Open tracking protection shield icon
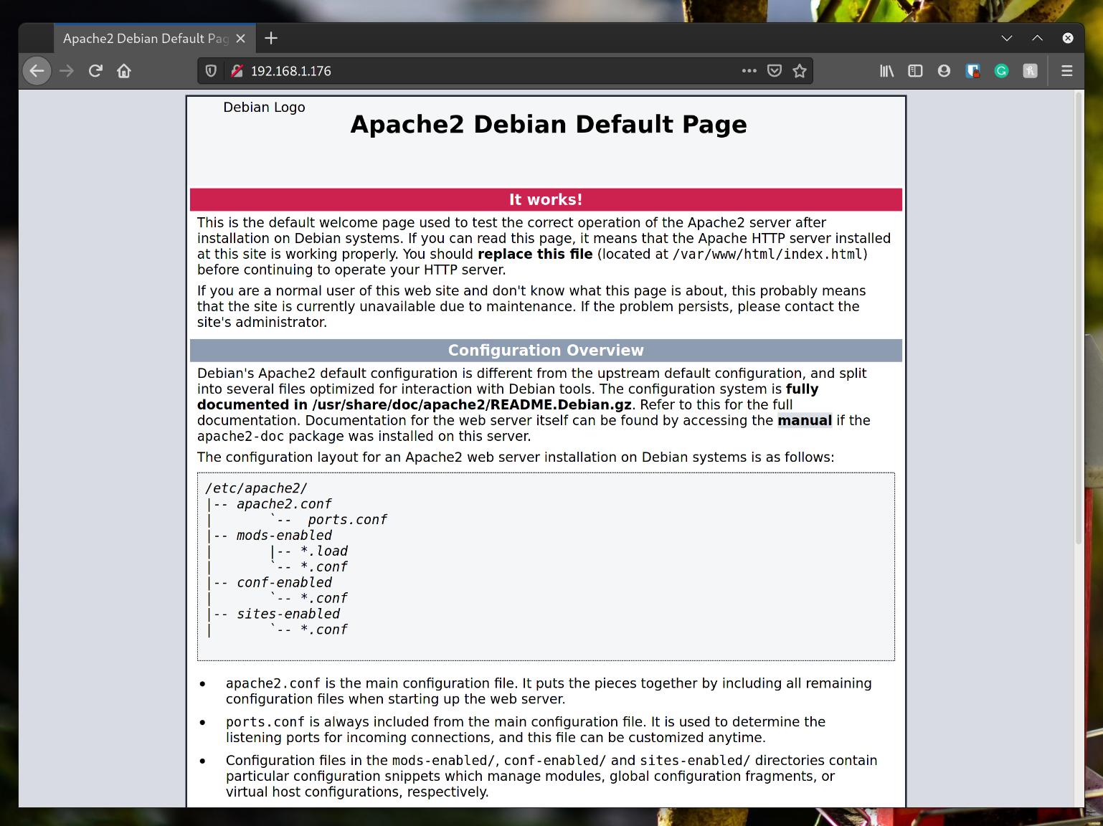The height and width of the screenshot is (826, 1103). (211, 71)
